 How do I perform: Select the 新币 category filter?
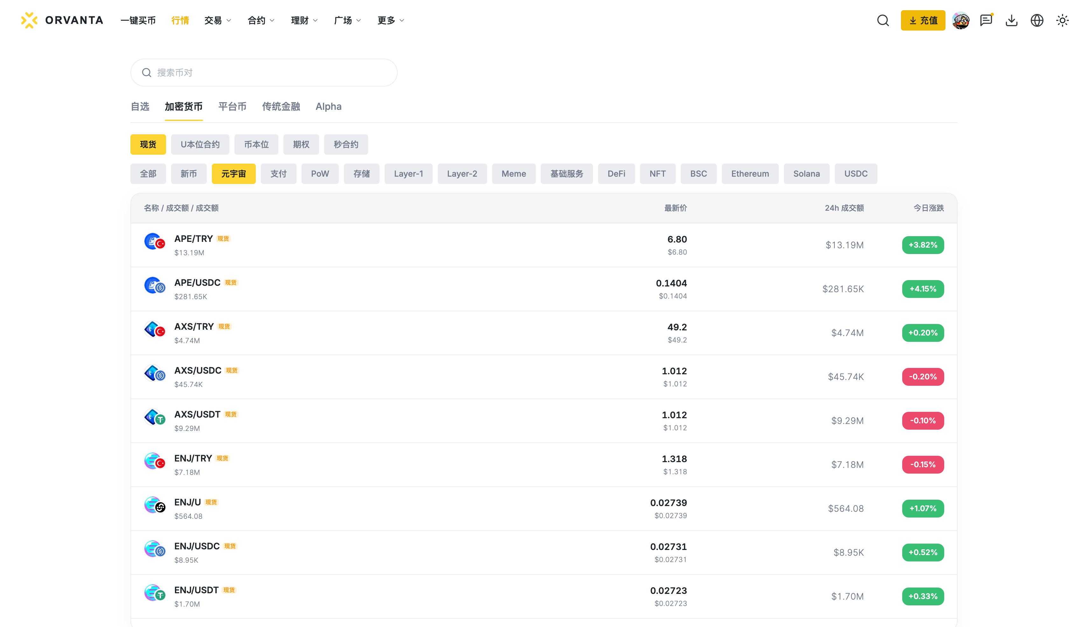[189, 173]
